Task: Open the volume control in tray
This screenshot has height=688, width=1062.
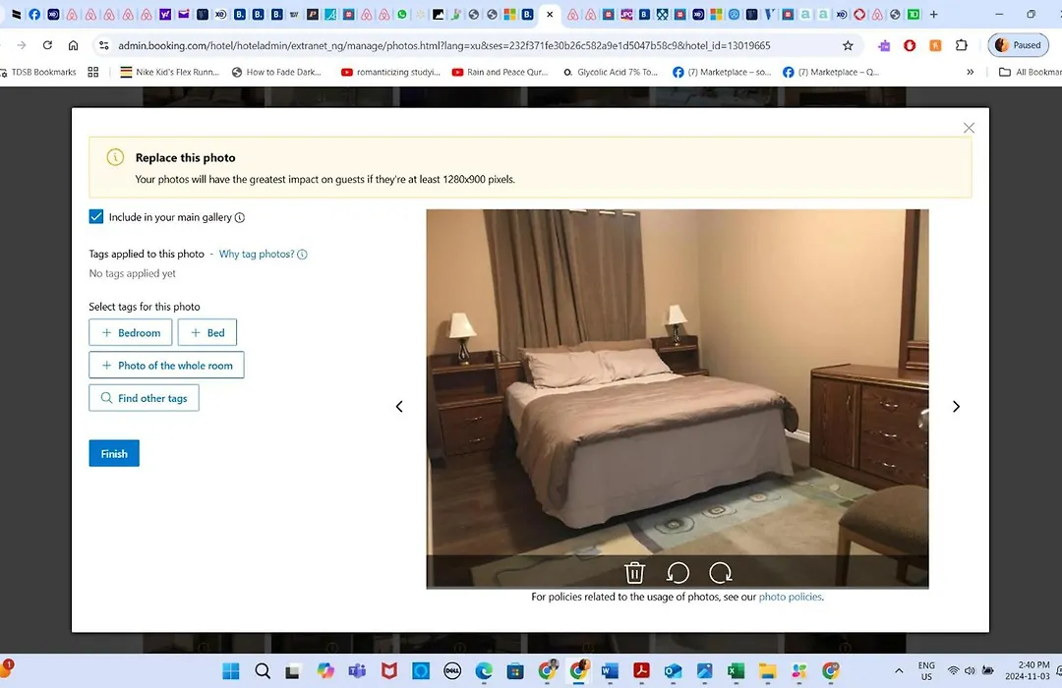Action: point(970,671)
